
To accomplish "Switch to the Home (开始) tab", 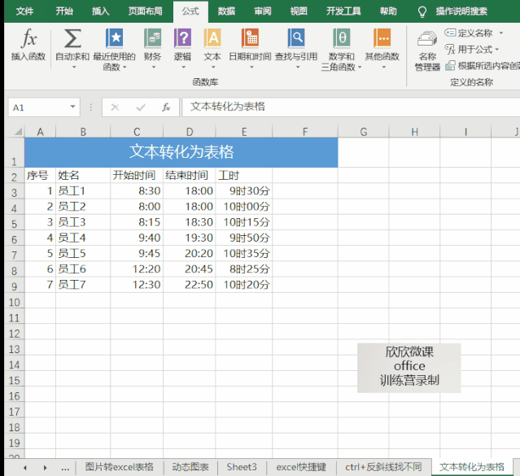I will tap(64, 11).
